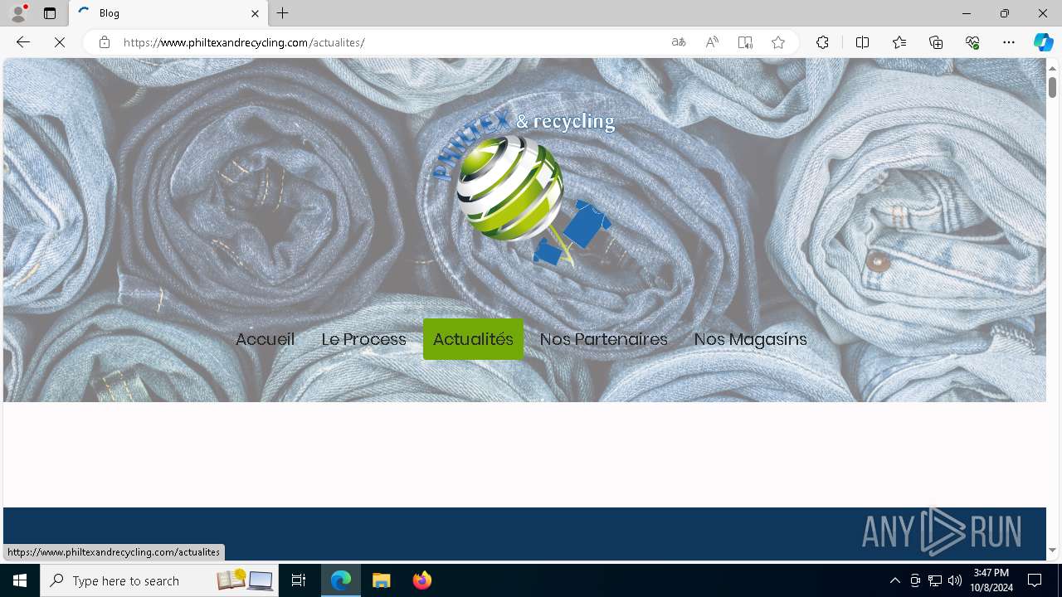Open the Windows Start menu
1062x597 pixels.
pyautogui.click(x=20, y=580)
